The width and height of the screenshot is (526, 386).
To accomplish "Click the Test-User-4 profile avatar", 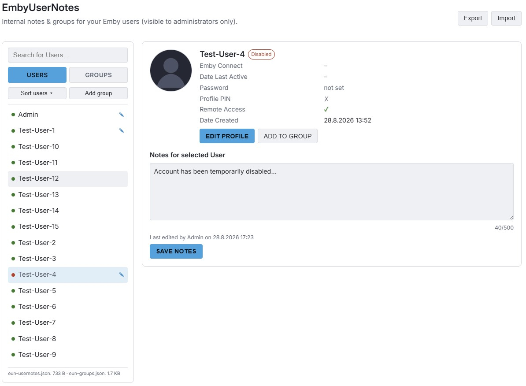I will tap(171, 71).
